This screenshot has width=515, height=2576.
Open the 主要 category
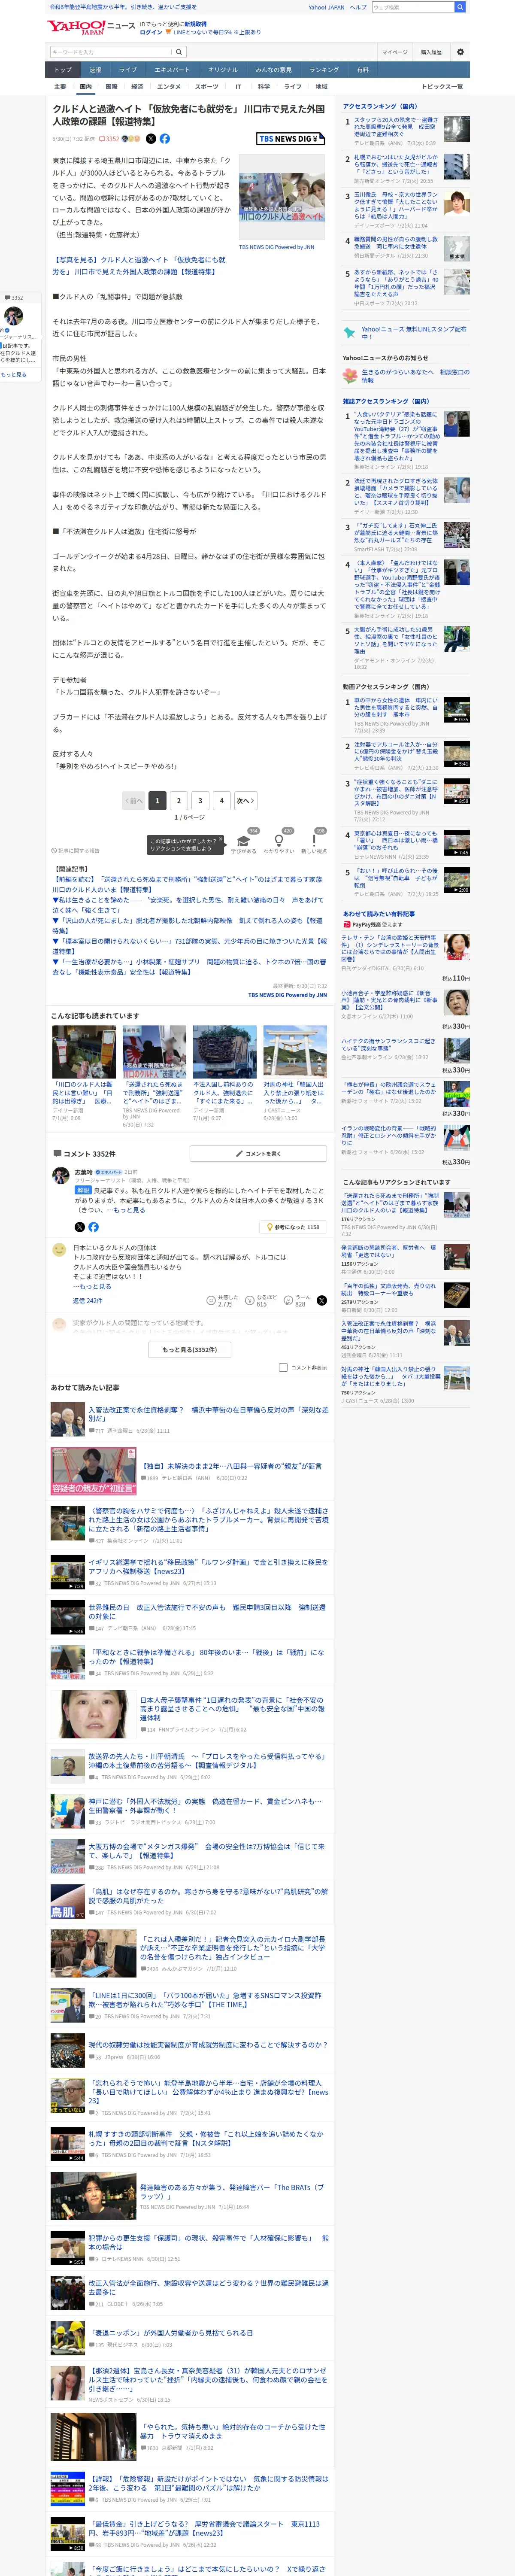click(x=60, y=87)
